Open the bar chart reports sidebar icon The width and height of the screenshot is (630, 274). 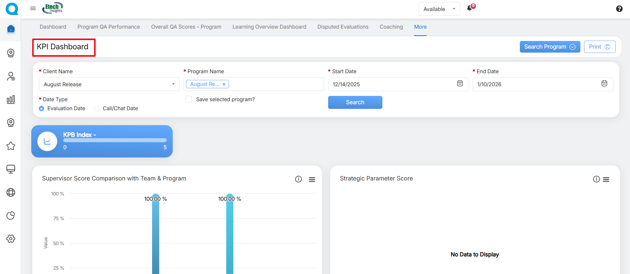click(x=11, y=100)
